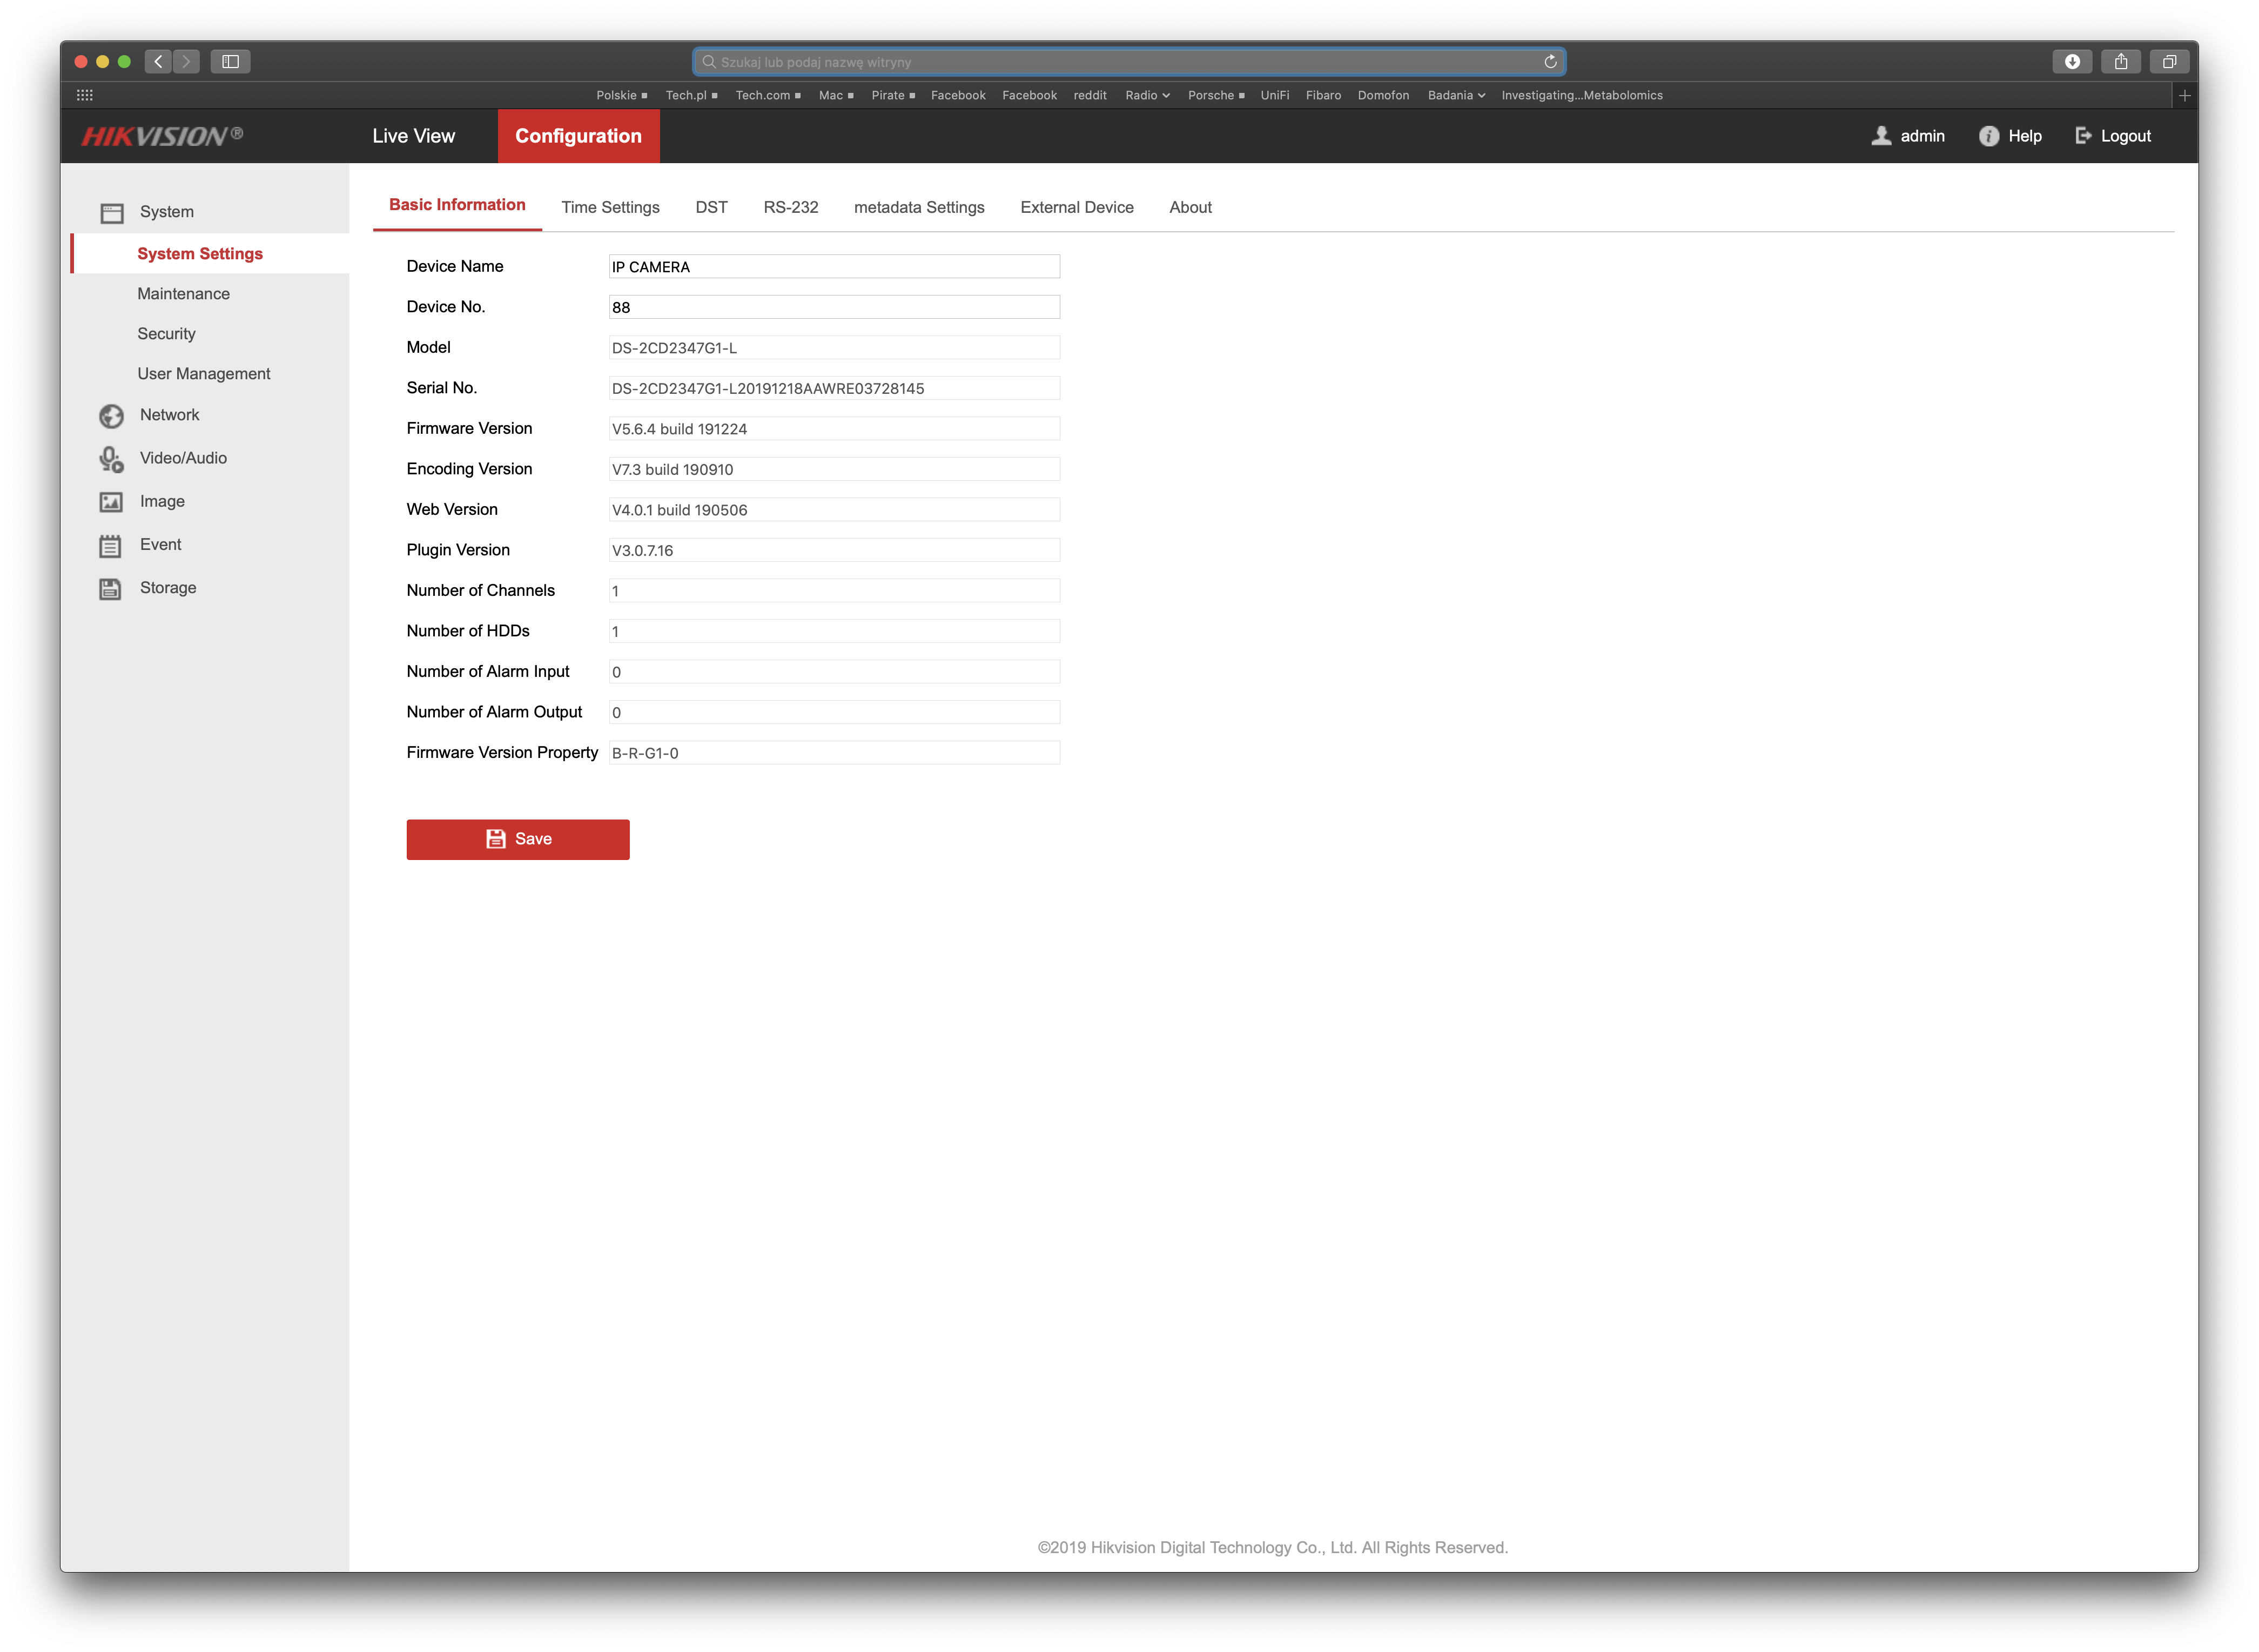Open the metadata Settings tab
The image size is (2259, 1652).
[x=918, y=207]
